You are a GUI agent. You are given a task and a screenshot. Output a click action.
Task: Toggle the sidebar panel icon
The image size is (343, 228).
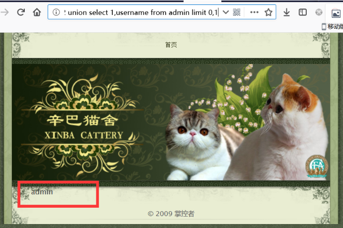pos(303,12)
